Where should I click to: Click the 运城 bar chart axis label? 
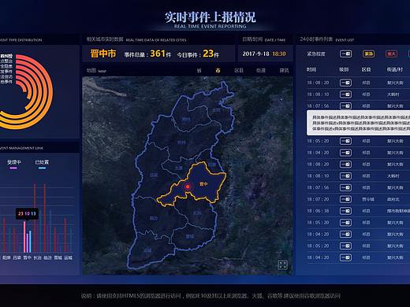pos(68,257)
